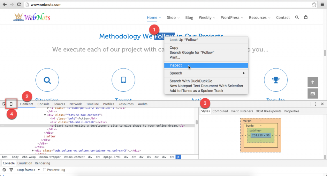Expand the WordPress navigation menu
This screenshot has height=176, width=327.
click(232, 18)
